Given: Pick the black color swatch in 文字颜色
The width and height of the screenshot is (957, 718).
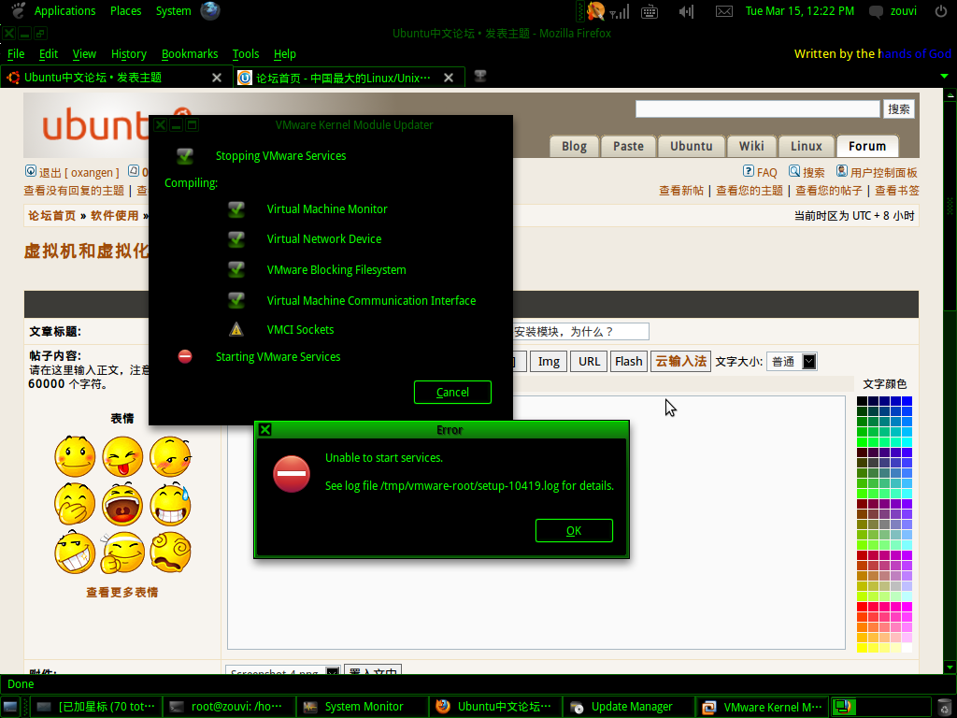Looking at the screenshot, I should pos(862,401).
